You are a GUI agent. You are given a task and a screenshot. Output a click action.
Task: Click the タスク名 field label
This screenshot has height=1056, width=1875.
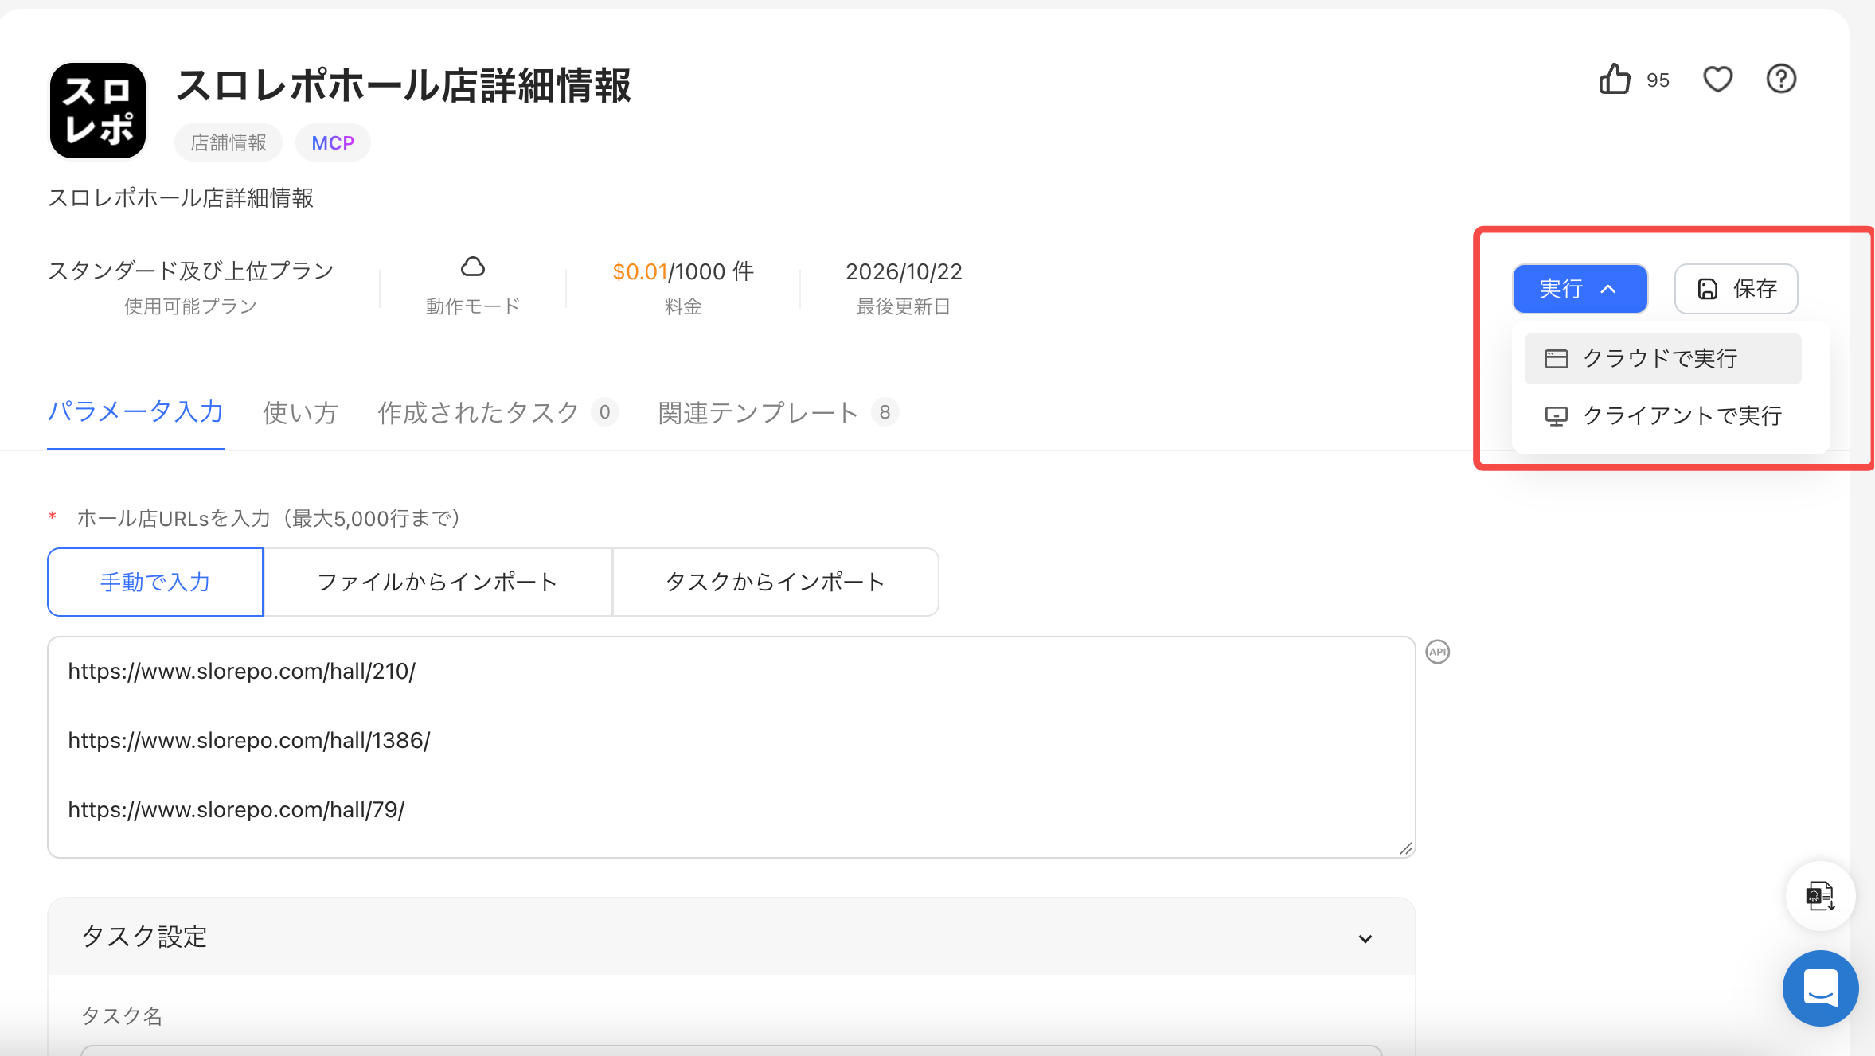[x=122, y=1015]
